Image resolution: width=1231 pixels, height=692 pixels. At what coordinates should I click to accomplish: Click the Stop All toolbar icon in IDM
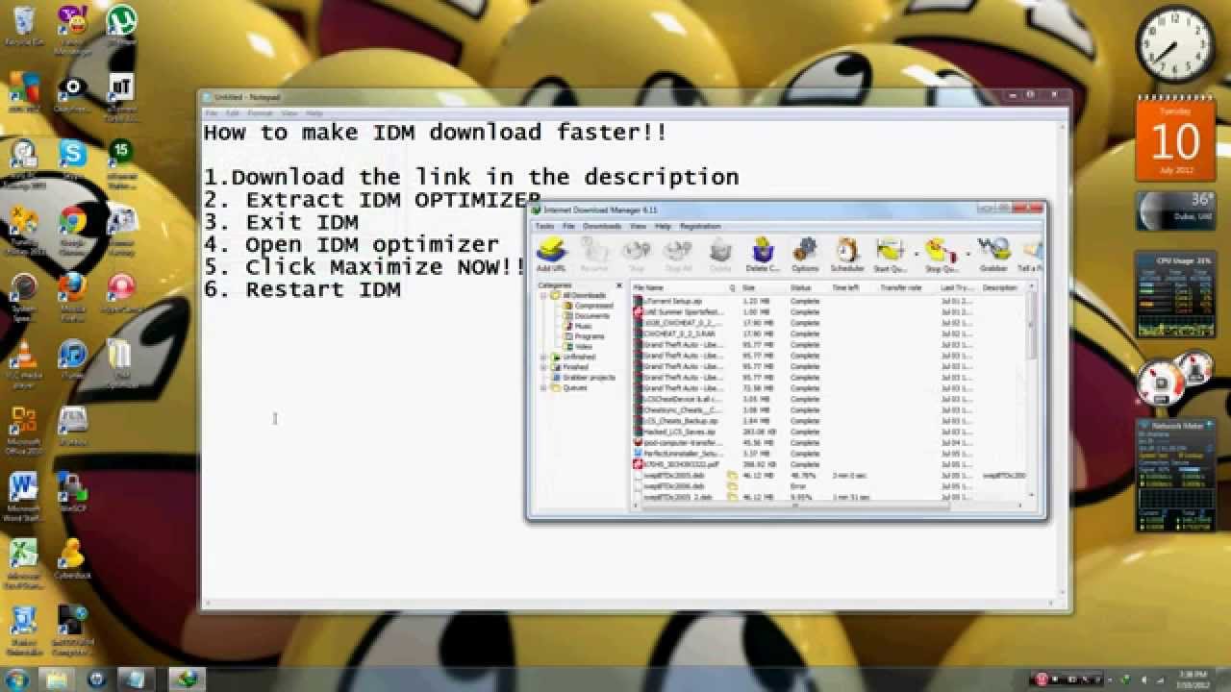pos(678,255)
